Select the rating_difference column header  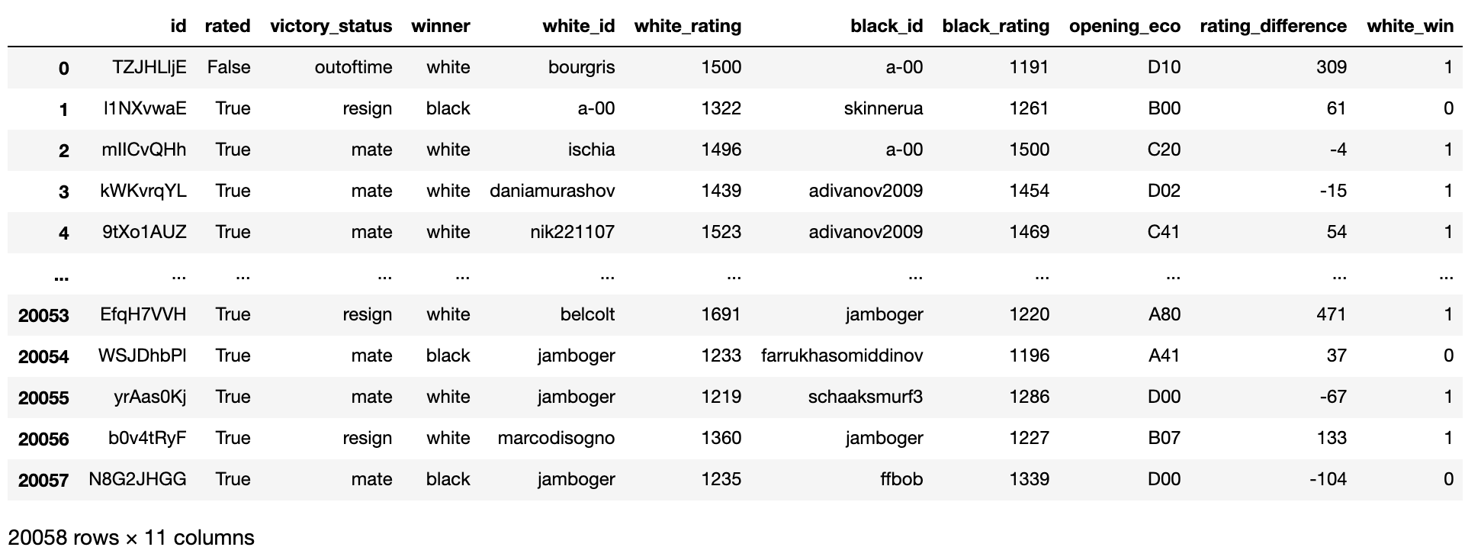[x=1273, y=26]
